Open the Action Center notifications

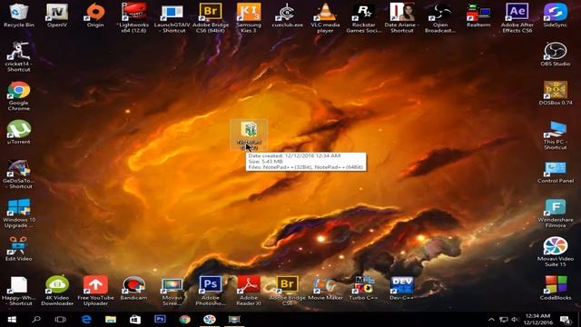pos(566,319)
